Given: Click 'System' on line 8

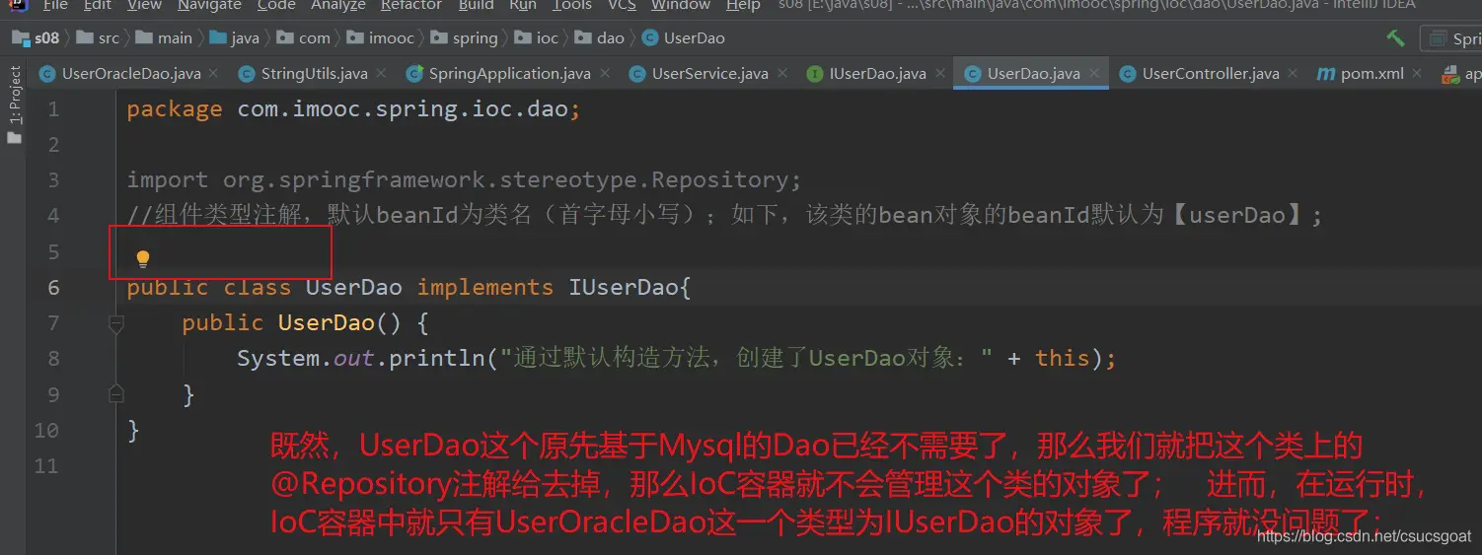Looking at the screenshot, I should pyautogui.click(x=277, y=358).
